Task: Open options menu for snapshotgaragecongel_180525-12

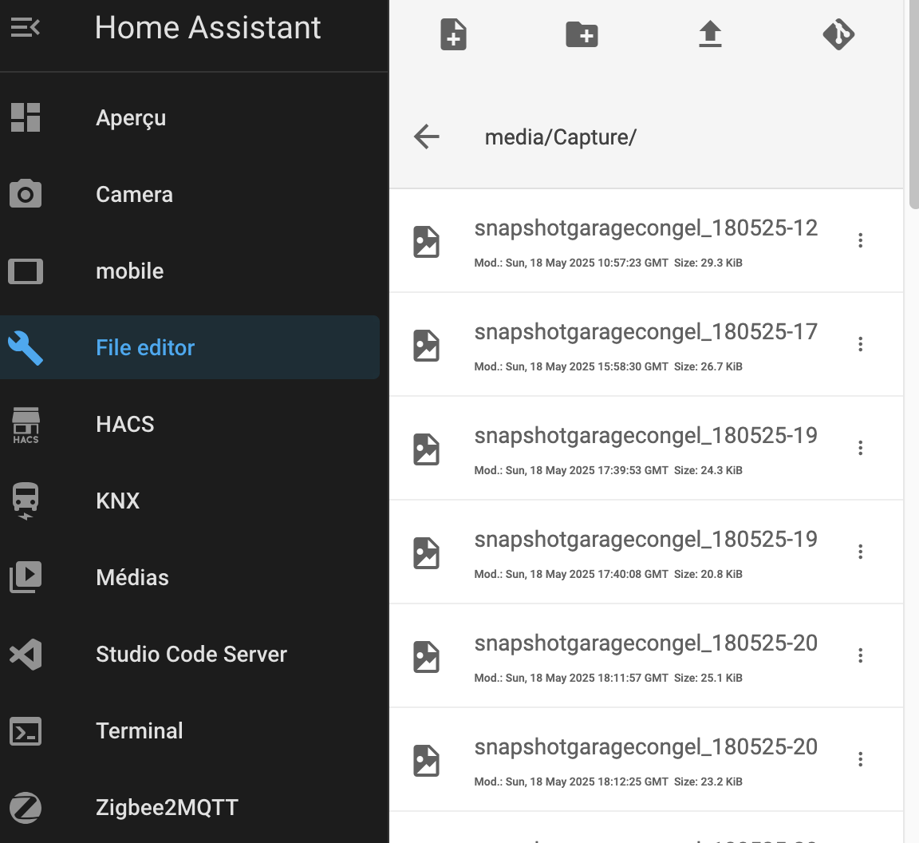Action: click(x=861, y=240)
